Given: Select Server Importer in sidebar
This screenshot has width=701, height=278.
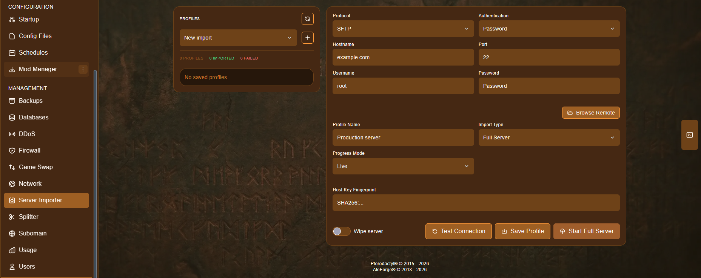Looking at the screenshot, I should coord(46,200).
